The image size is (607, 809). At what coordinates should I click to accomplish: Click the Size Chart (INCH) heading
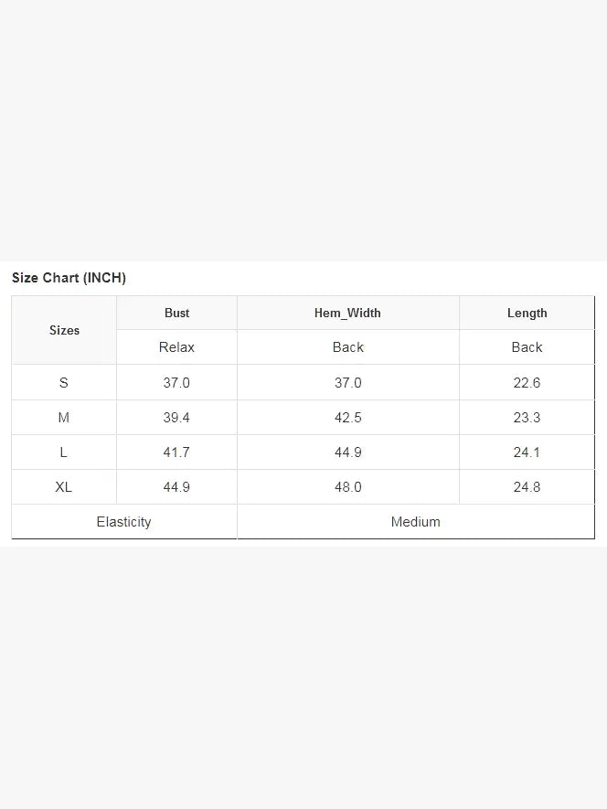pyautogui.click(x=69, y=278)
